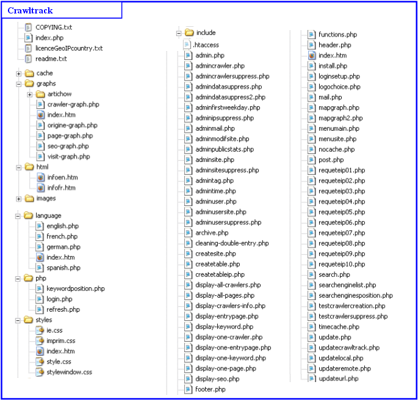
Task: Click the stylewindow.css stylesheet icon
Action: [40, 372]
